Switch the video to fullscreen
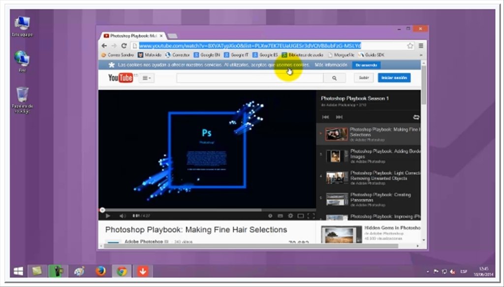The image size is (504, 287). [311, 216]
